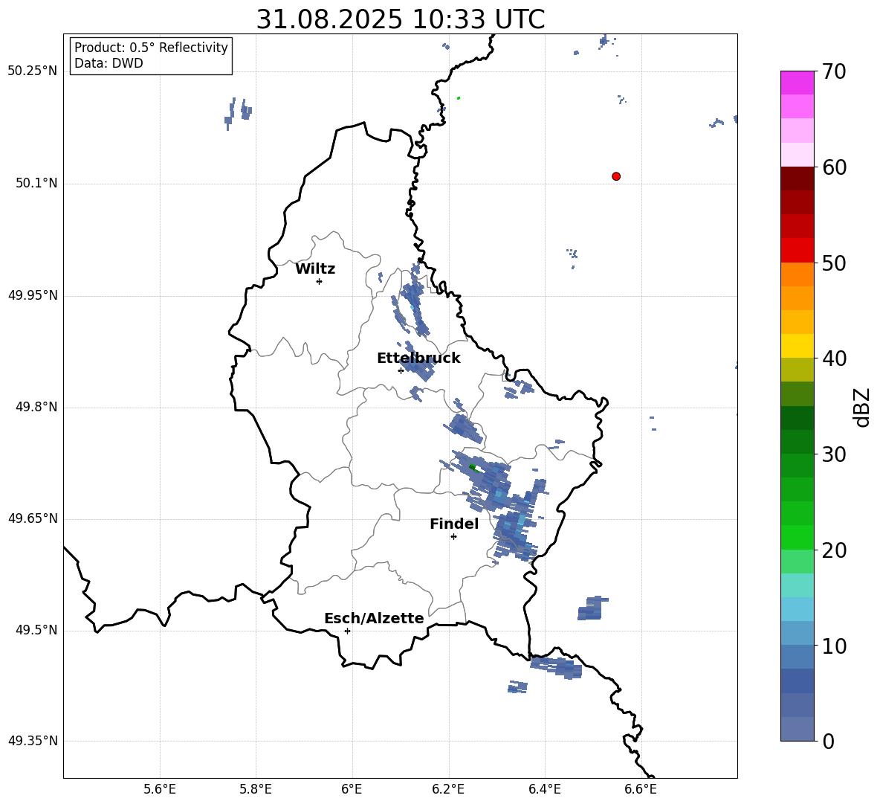880x804 pixels.
Task: Click the 49.95°N latitude label
Action: (33, 295)
